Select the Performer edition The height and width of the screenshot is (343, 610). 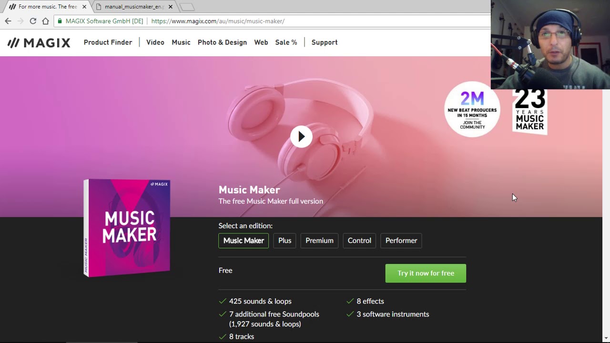[401, 241]
